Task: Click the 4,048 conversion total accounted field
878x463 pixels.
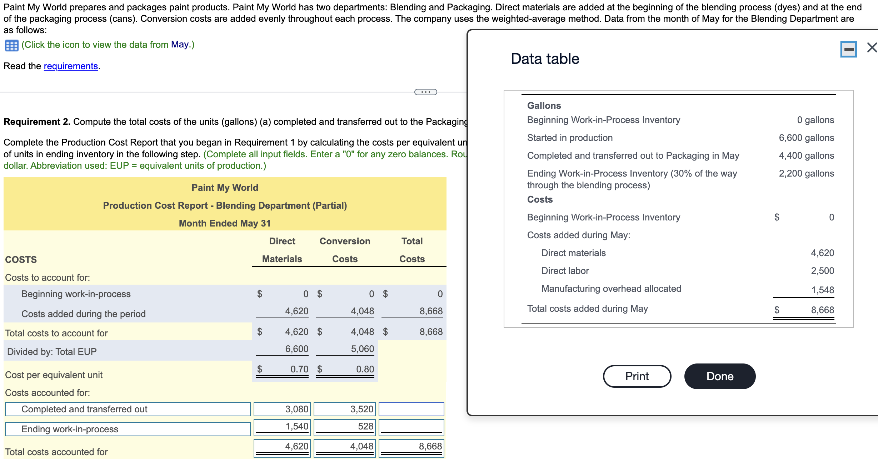Action: point(344,447)
